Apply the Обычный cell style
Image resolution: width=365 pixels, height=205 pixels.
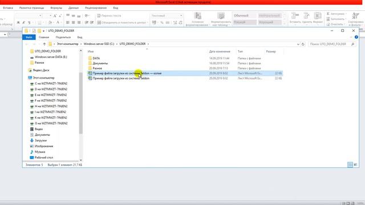click(245, 15)
